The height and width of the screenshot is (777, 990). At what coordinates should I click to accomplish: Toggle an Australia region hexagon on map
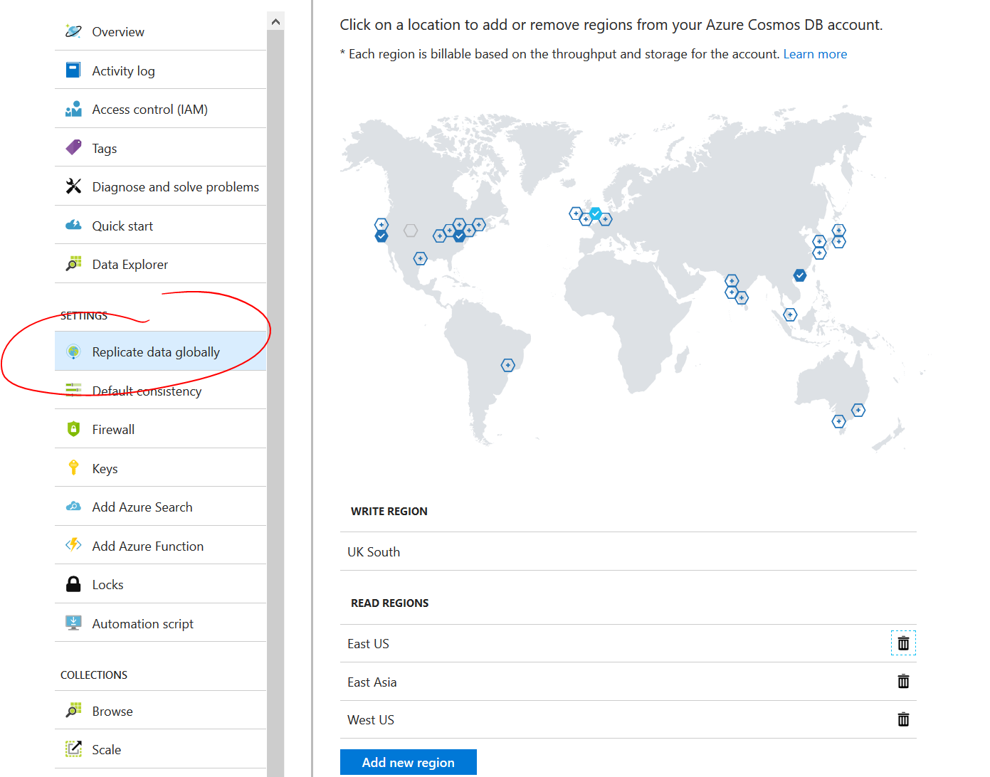(858, 410)
